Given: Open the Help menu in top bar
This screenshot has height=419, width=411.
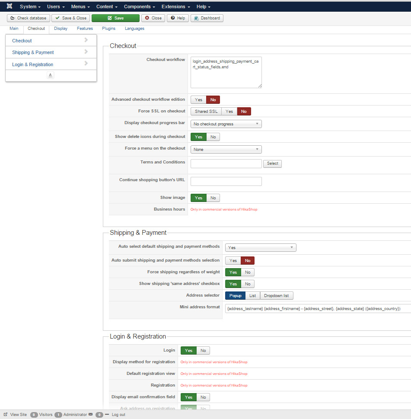Looking at the screenshot, I should (204, 6).
